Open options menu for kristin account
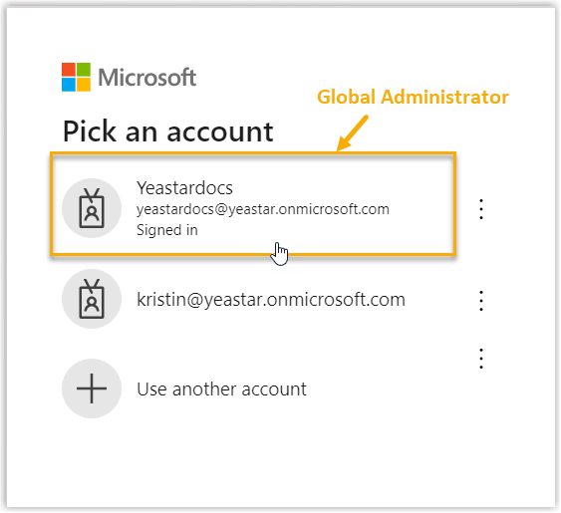Screen dimensions: 561x513 click(481, 301)
